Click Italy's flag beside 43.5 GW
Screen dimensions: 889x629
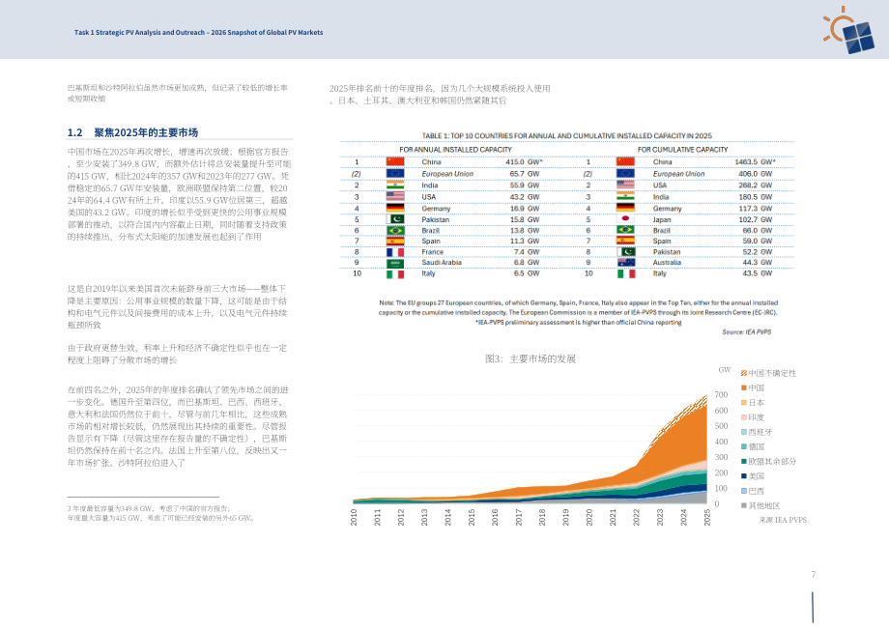[x=626, y=274]
